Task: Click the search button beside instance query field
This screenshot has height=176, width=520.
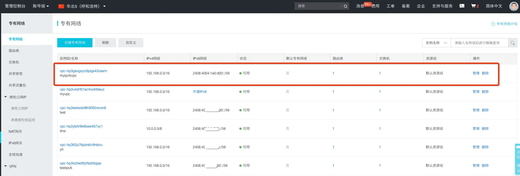Action: click(x=513, y=43)
